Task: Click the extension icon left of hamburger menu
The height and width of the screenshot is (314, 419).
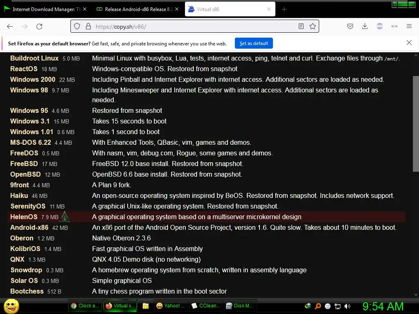Action: click(x=394, y=26)
